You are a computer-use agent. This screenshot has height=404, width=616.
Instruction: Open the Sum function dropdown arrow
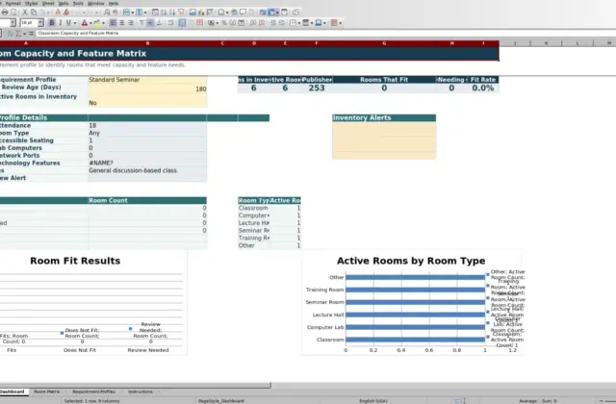click(x=24, y=34)
